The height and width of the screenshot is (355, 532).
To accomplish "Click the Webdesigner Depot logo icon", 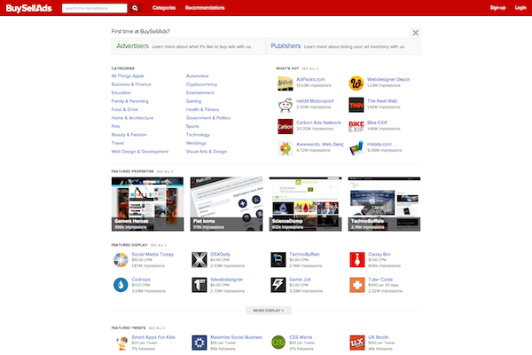I will pos(356,83).
